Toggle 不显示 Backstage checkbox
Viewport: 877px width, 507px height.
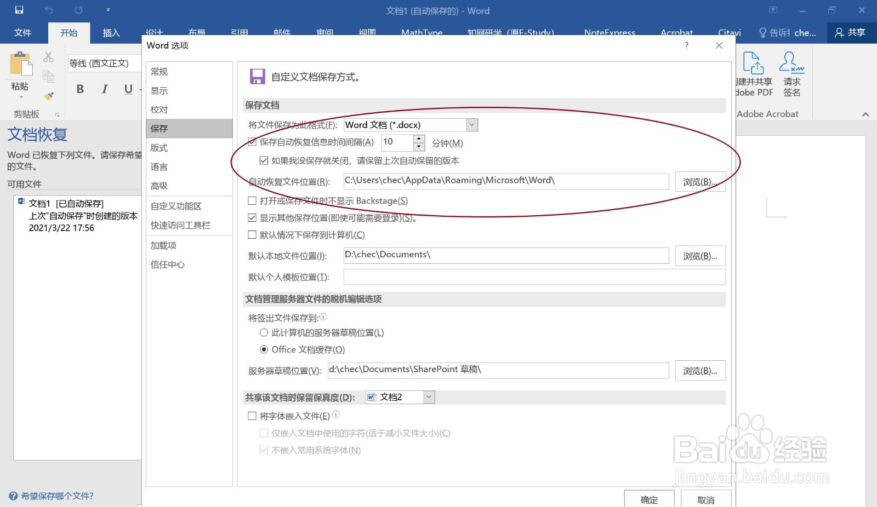tap(252, 201)
